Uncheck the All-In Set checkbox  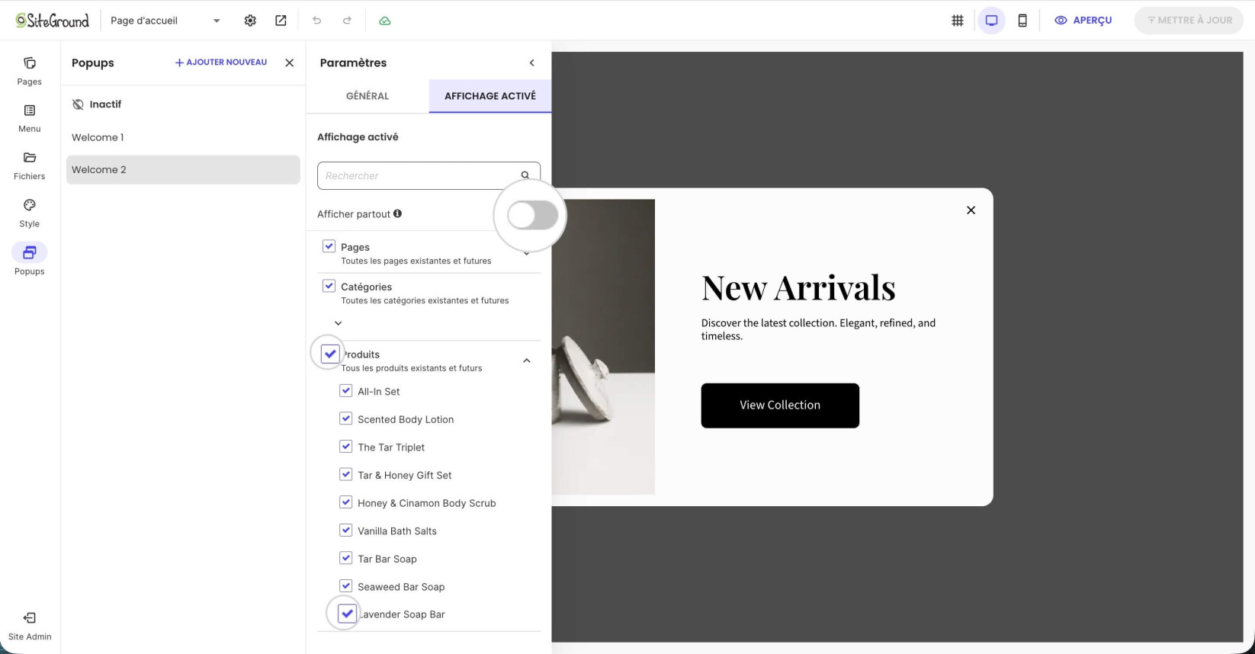click(345, 390)
